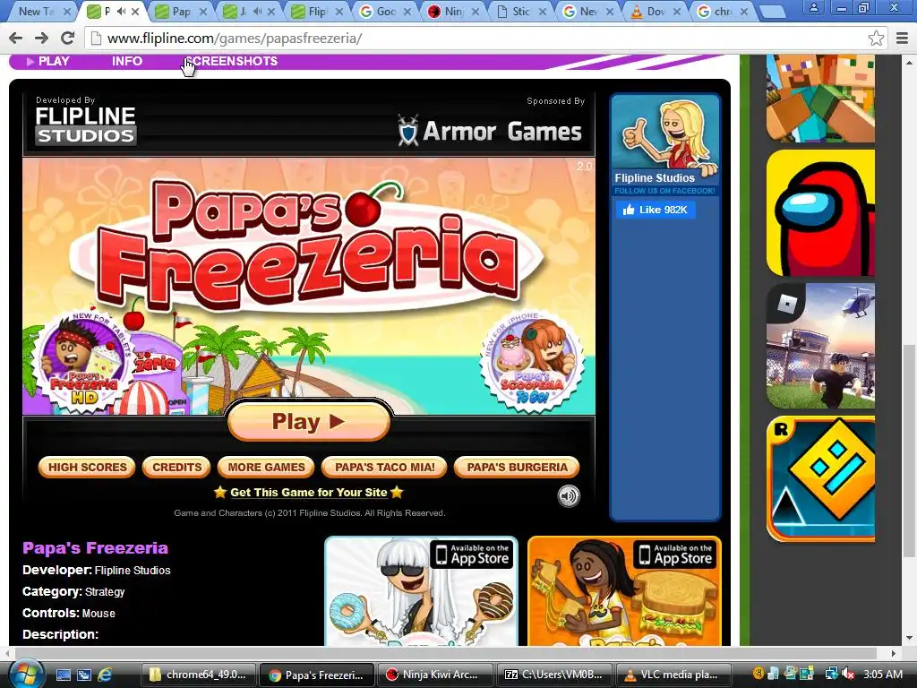Viewport: 917px width, 688px height.
Task: Open the sandwich App Store promo banner
Action: pyautogui.click(x=624, y=591)
